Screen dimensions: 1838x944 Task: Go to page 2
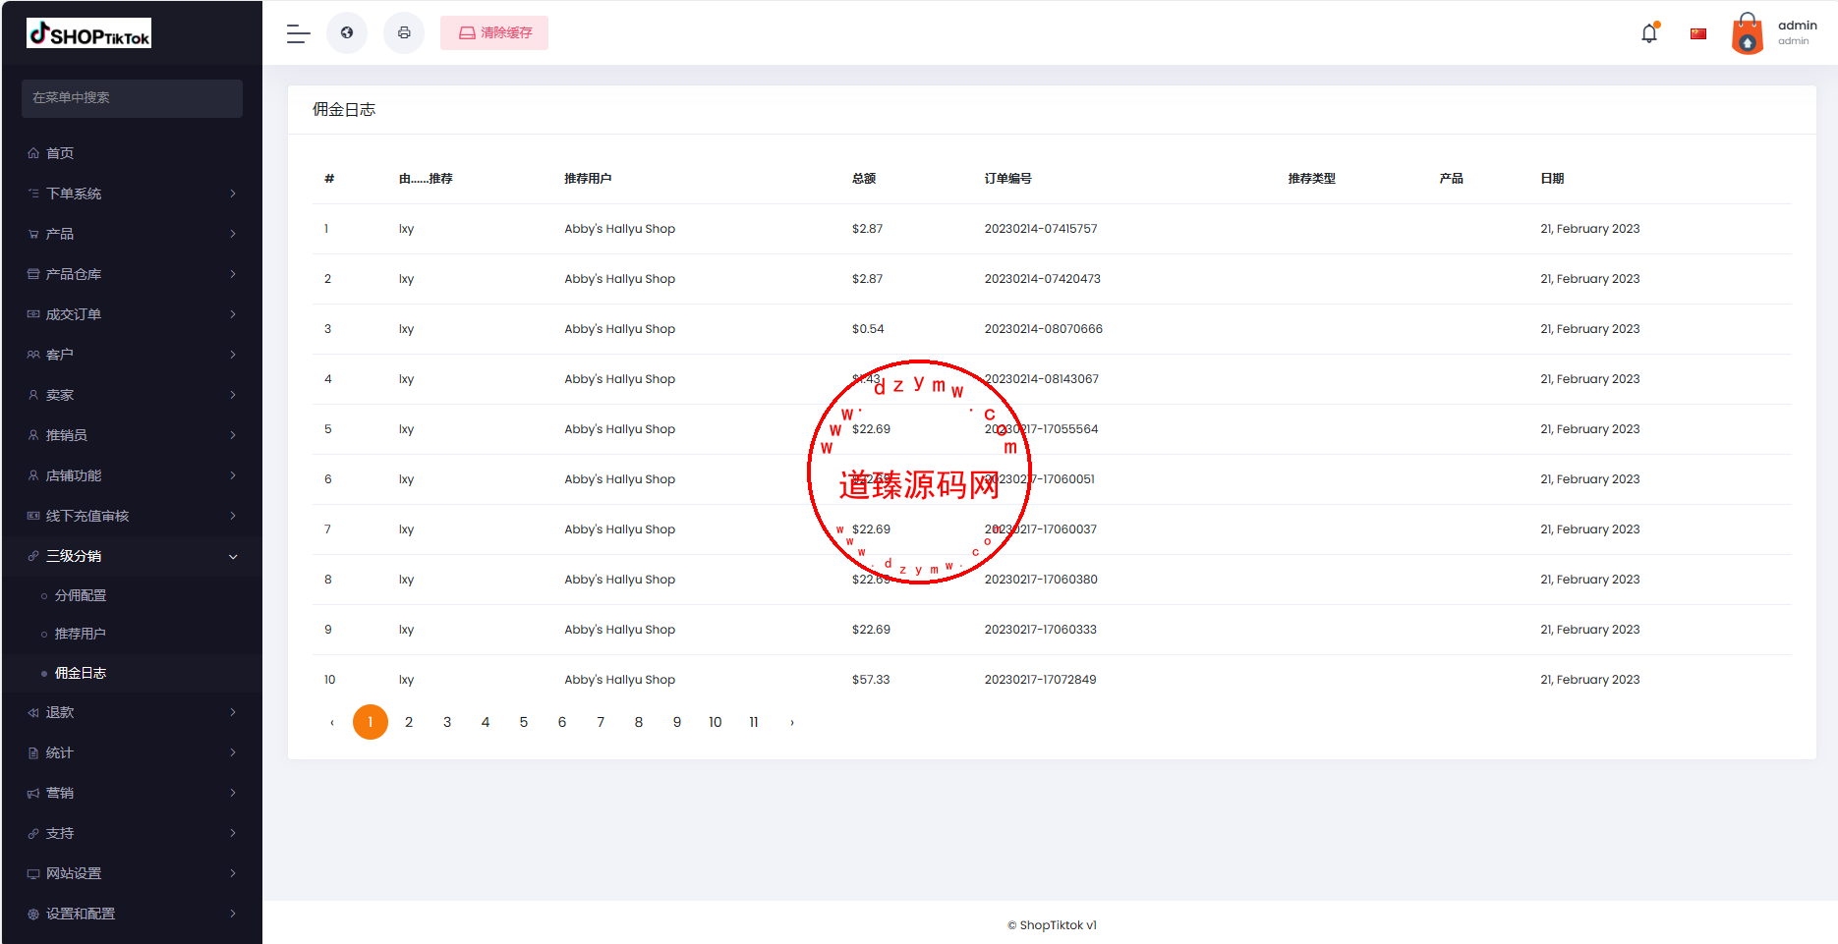click(409, 722)
